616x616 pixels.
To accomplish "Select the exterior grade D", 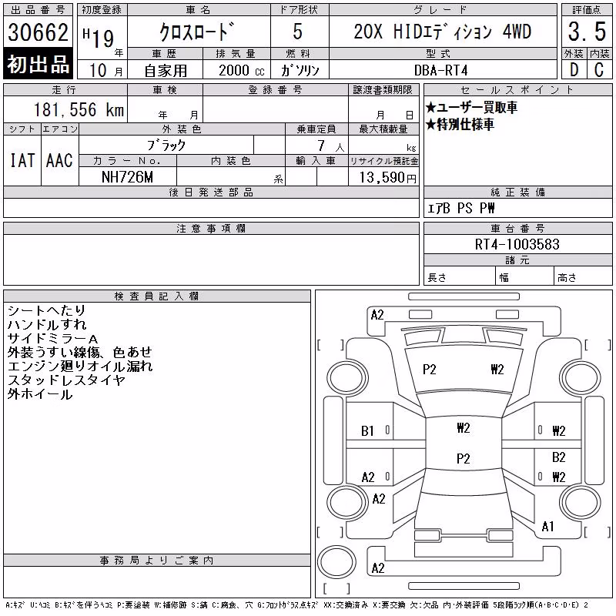I will point(574,70).
